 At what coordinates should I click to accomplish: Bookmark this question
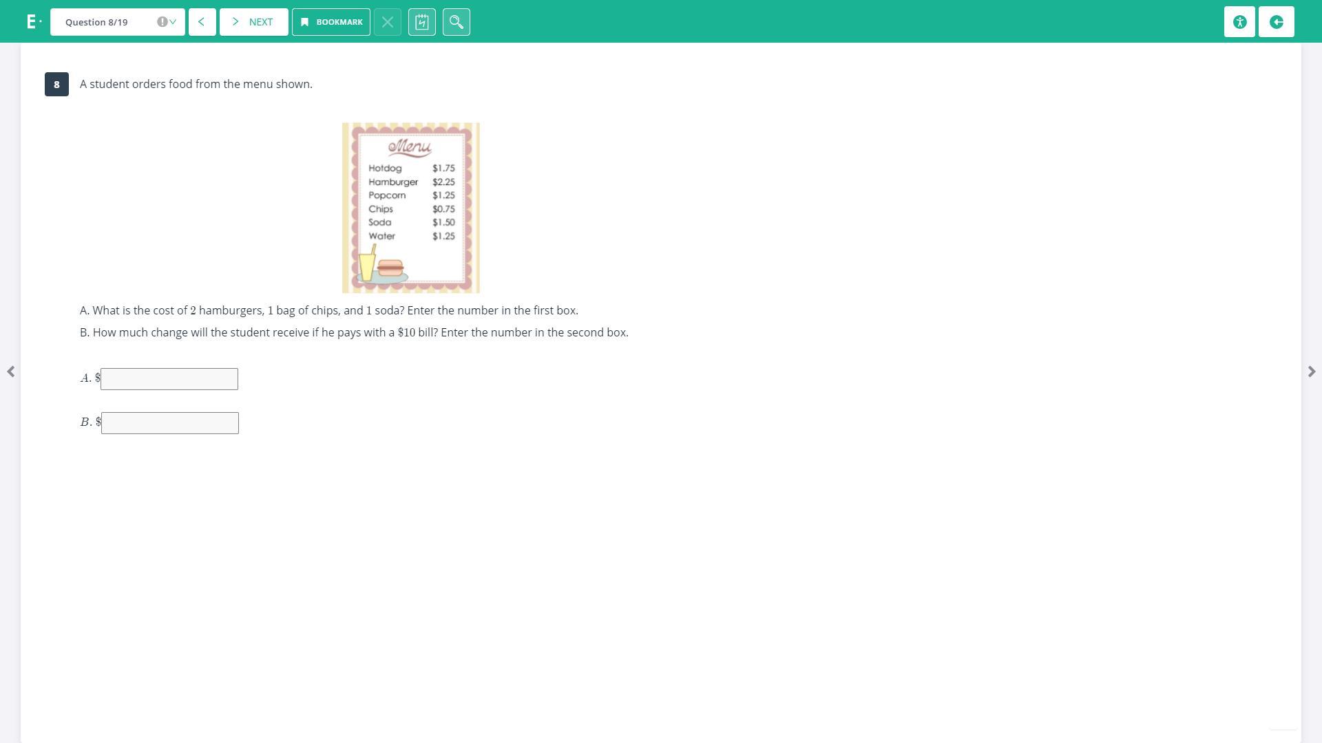coord(331,22)
